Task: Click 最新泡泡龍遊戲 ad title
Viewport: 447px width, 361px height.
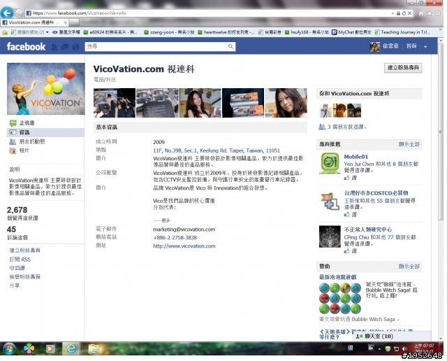Action: [337, 277]
